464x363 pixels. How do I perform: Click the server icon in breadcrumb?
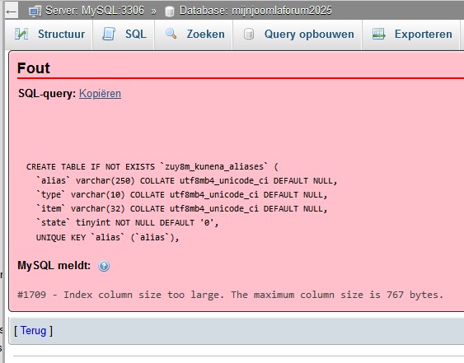pyautogui.click(x=35, y=12)
